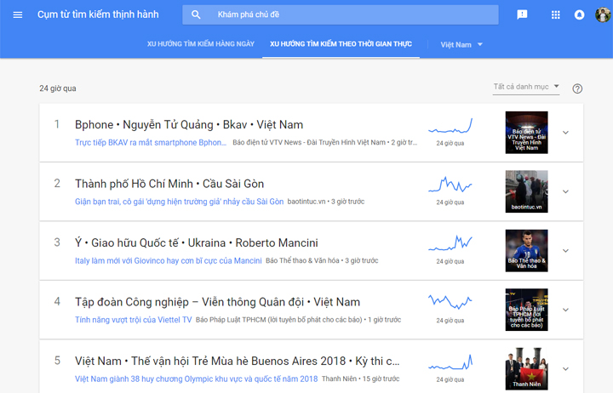The width and height of the screenshot is (613, 393).
Task: Click 'Bphone • Nguyễn Tử Quảng • Bkav' title
Action: pyautogui.click(x=189, y=124)
